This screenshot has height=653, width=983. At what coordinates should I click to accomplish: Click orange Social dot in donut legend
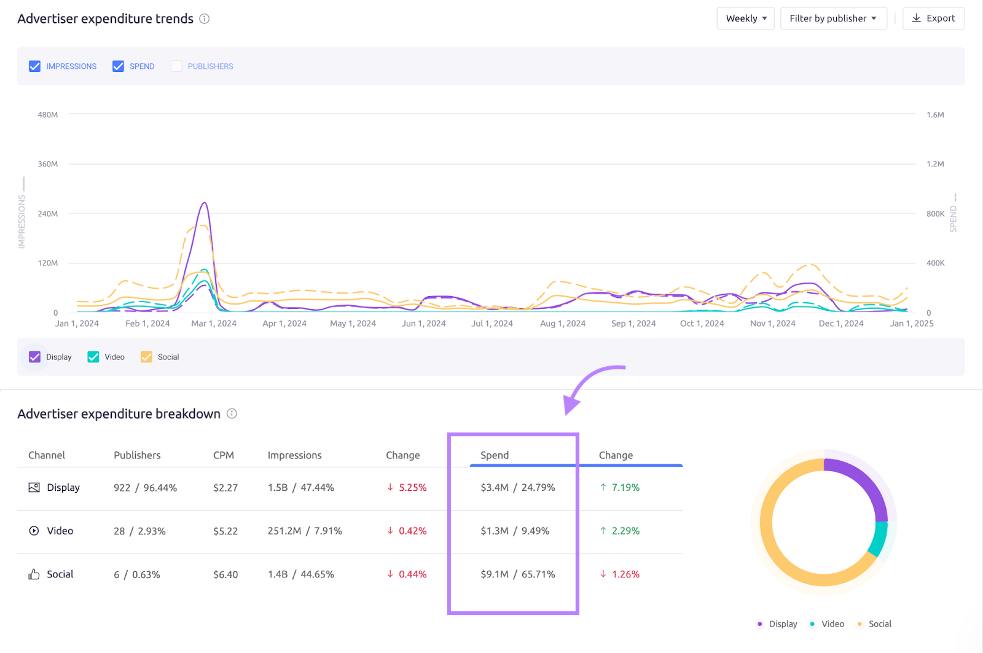click(860, 624)
